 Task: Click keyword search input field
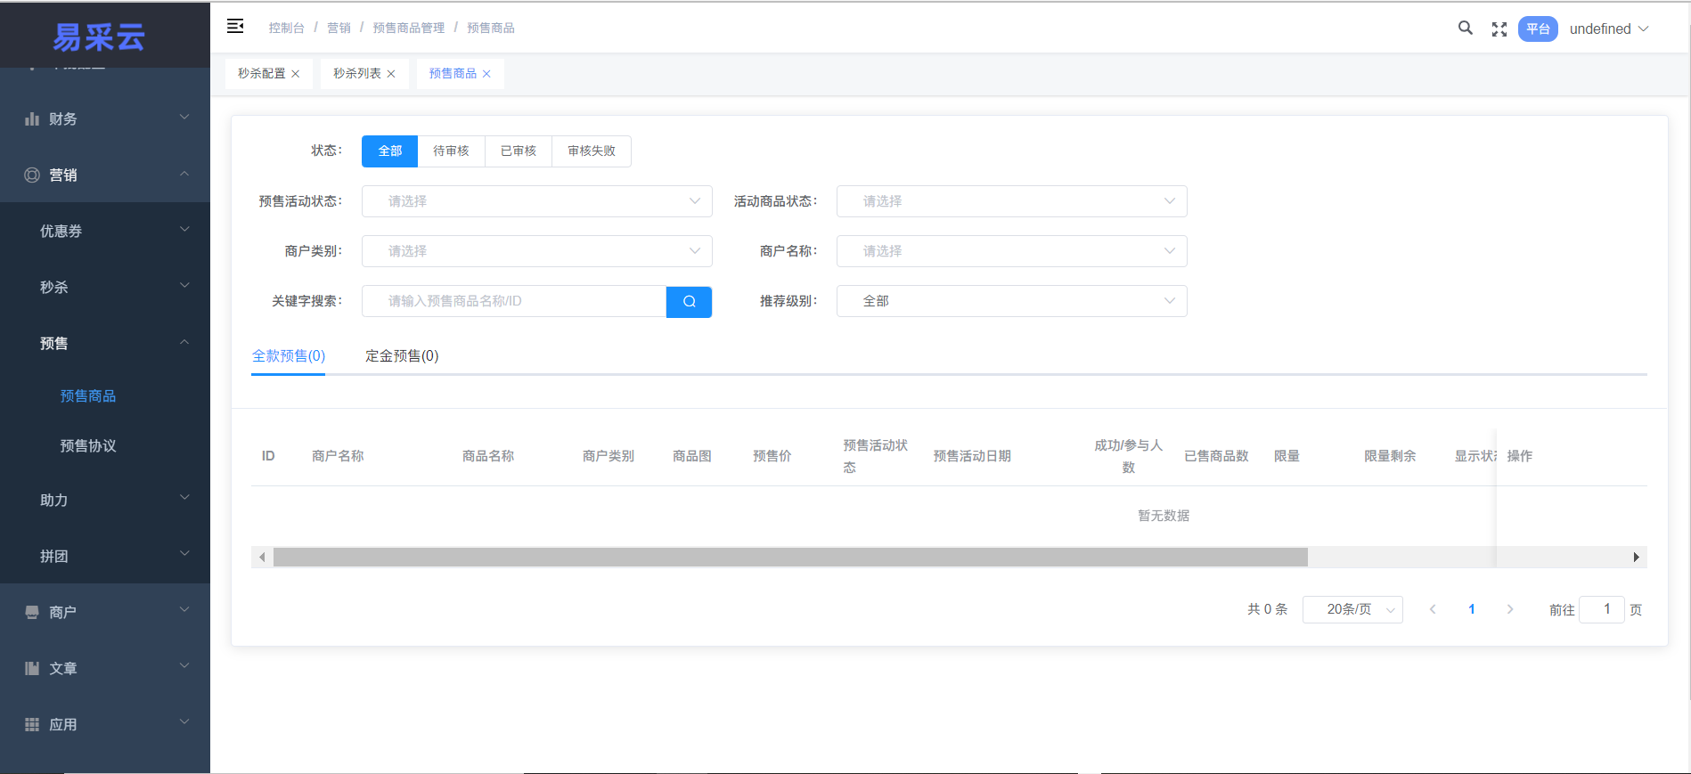coord(514,302)
